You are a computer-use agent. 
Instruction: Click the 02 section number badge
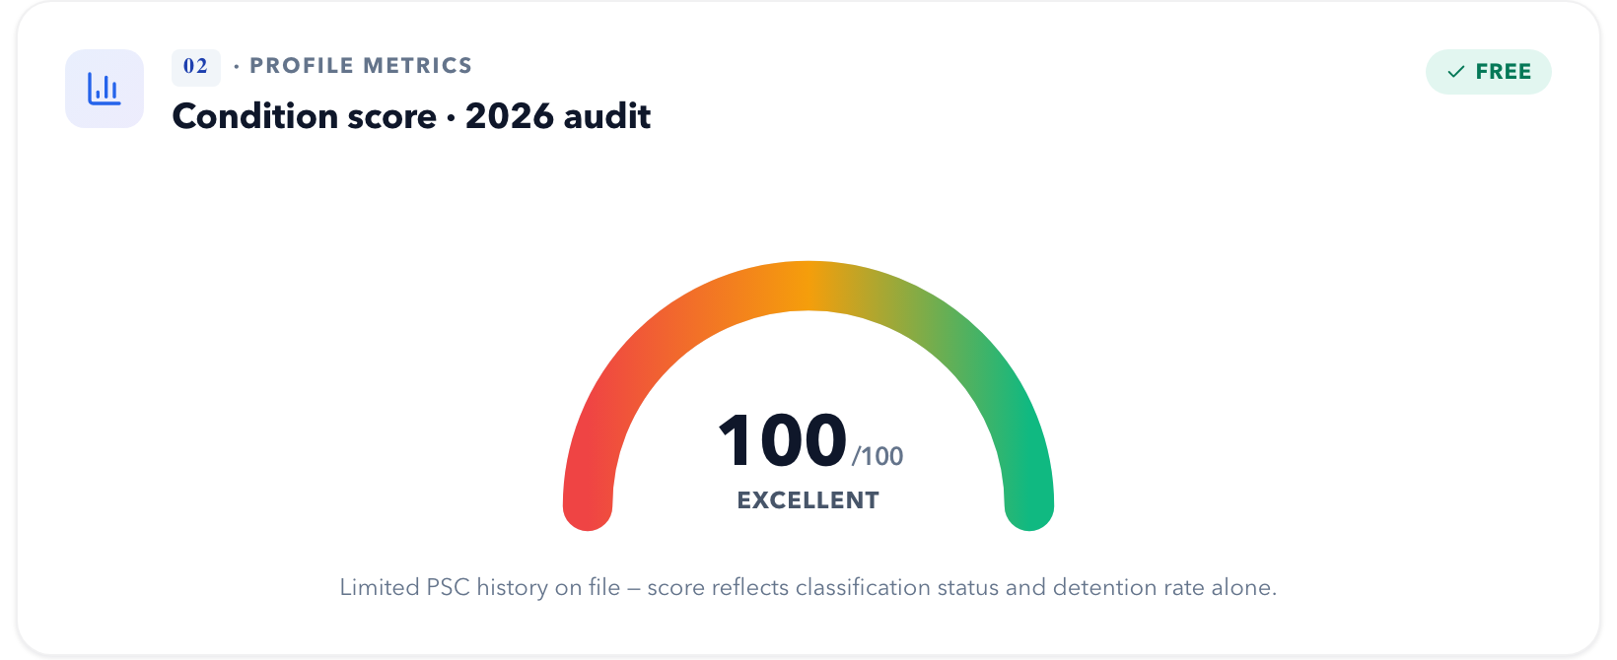click(195, 66)
